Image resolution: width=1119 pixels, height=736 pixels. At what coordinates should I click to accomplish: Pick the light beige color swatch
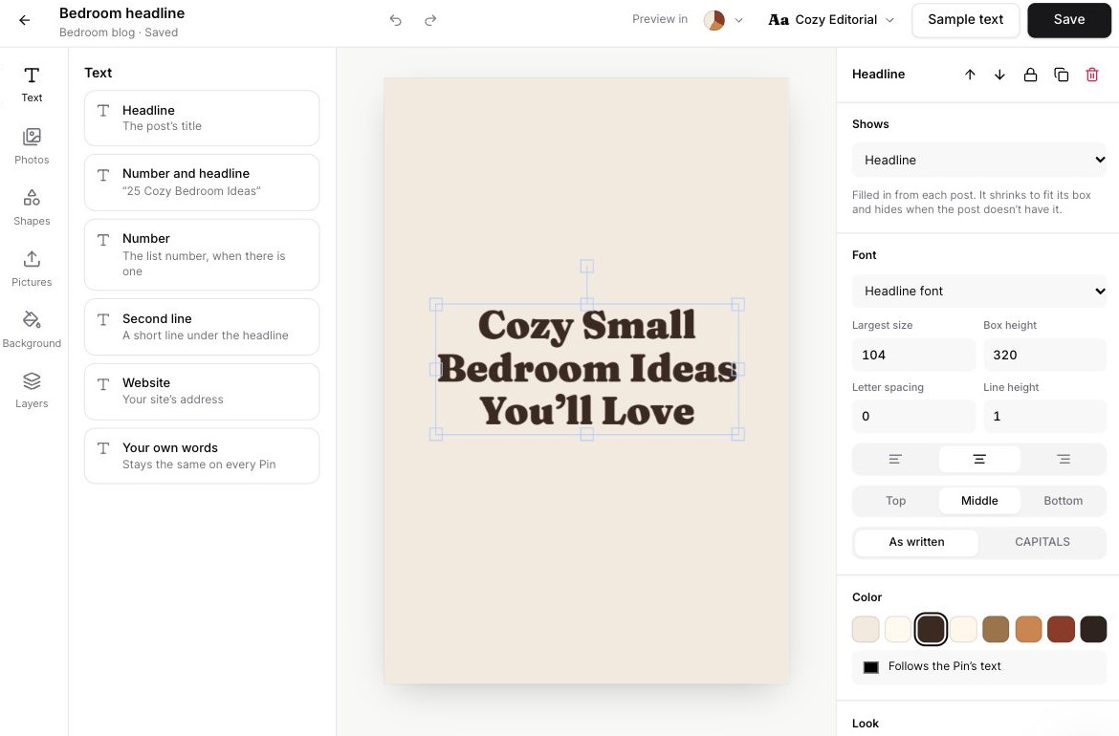coord(866,629)
